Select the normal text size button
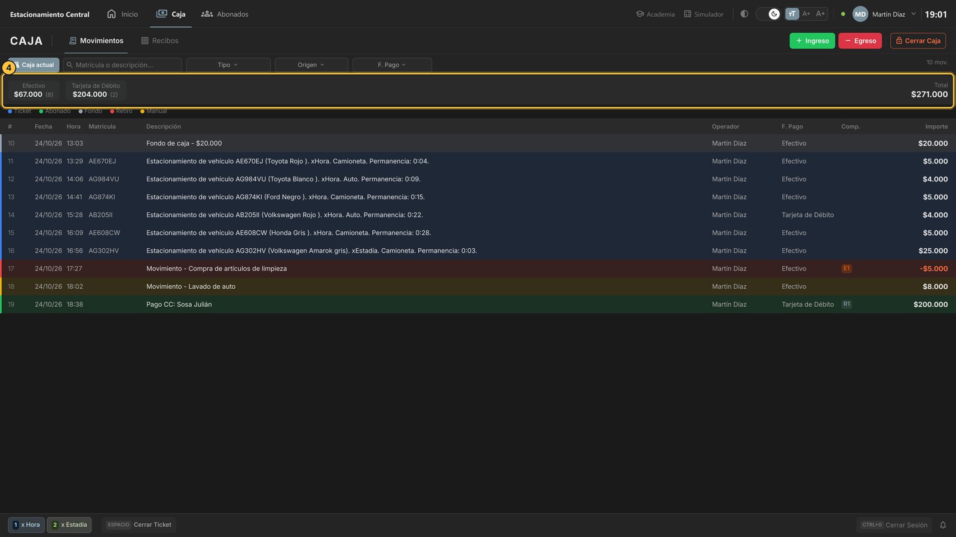The width and height of the screenshot is (956, 537). click(792, 14)
